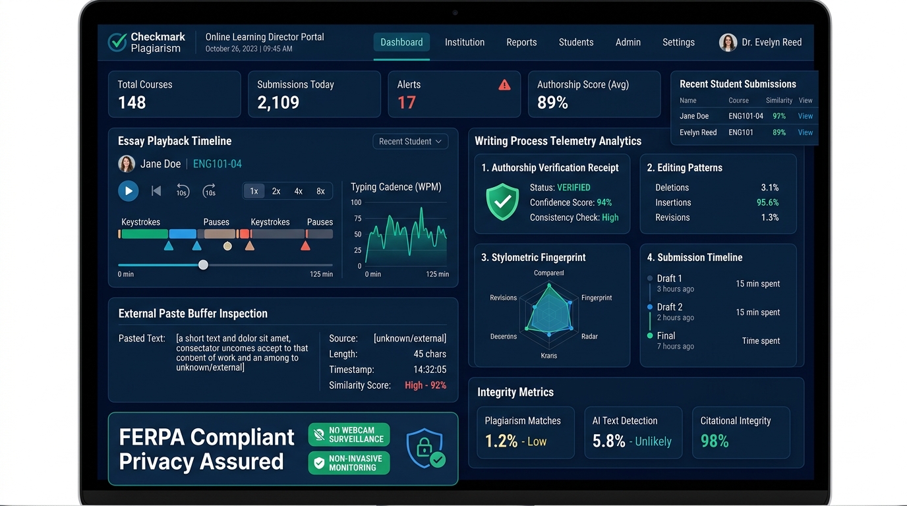The width and height of the screenshot is (907, 506).
Task: Click No Webcam Surveillance badge
Action: pos(349,435)
